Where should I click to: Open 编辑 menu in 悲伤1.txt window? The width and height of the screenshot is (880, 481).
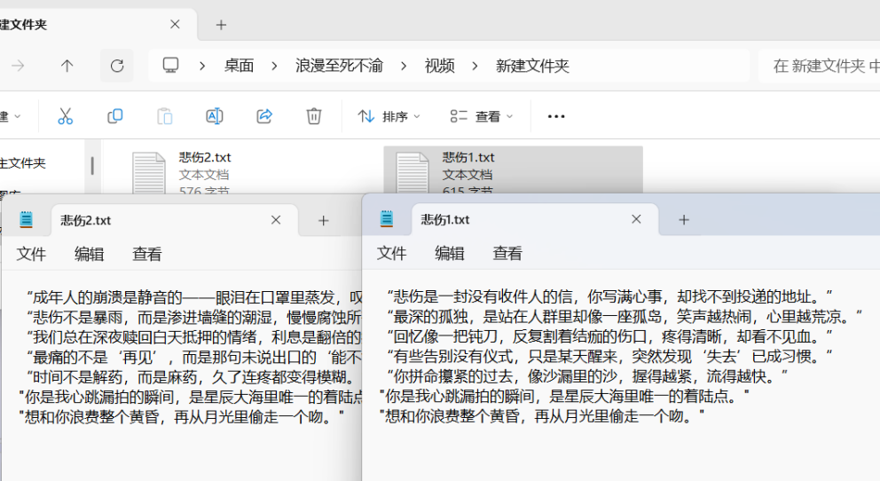tap(449, 253)
